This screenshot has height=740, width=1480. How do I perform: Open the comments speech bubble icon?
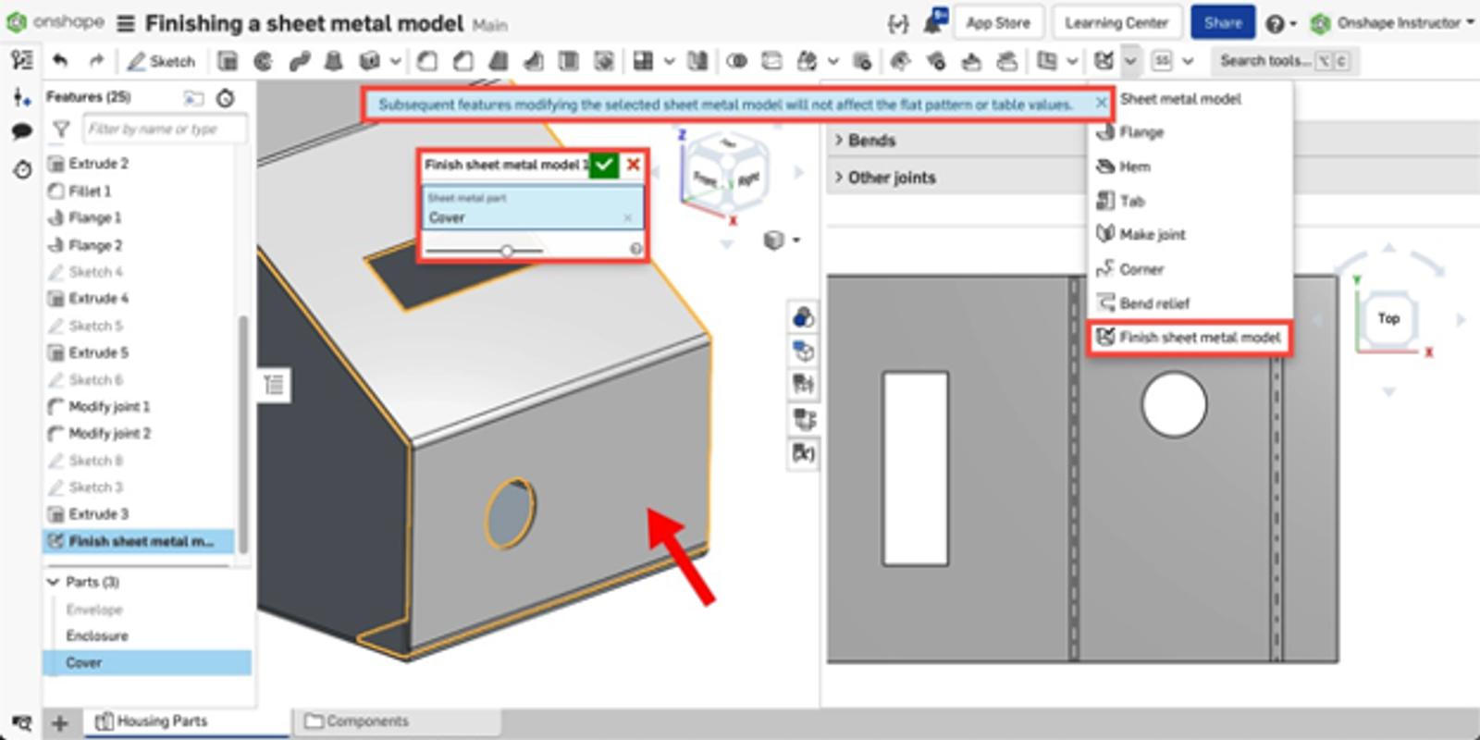(22, 131)
